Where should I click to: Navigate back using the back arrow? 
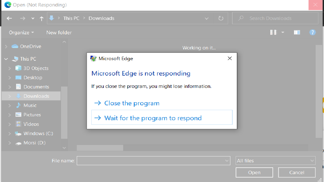pyautogui.click(x=9, y=18)
